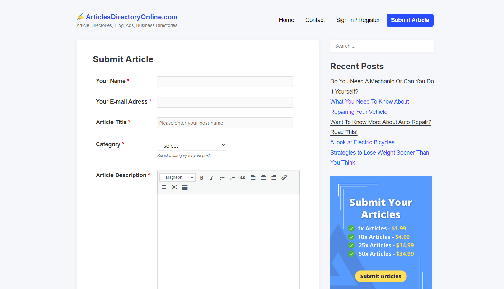Open 'A look at Electric Bicycles' post
The width and height of the screenshot is (504, 289).
(362, 142)
